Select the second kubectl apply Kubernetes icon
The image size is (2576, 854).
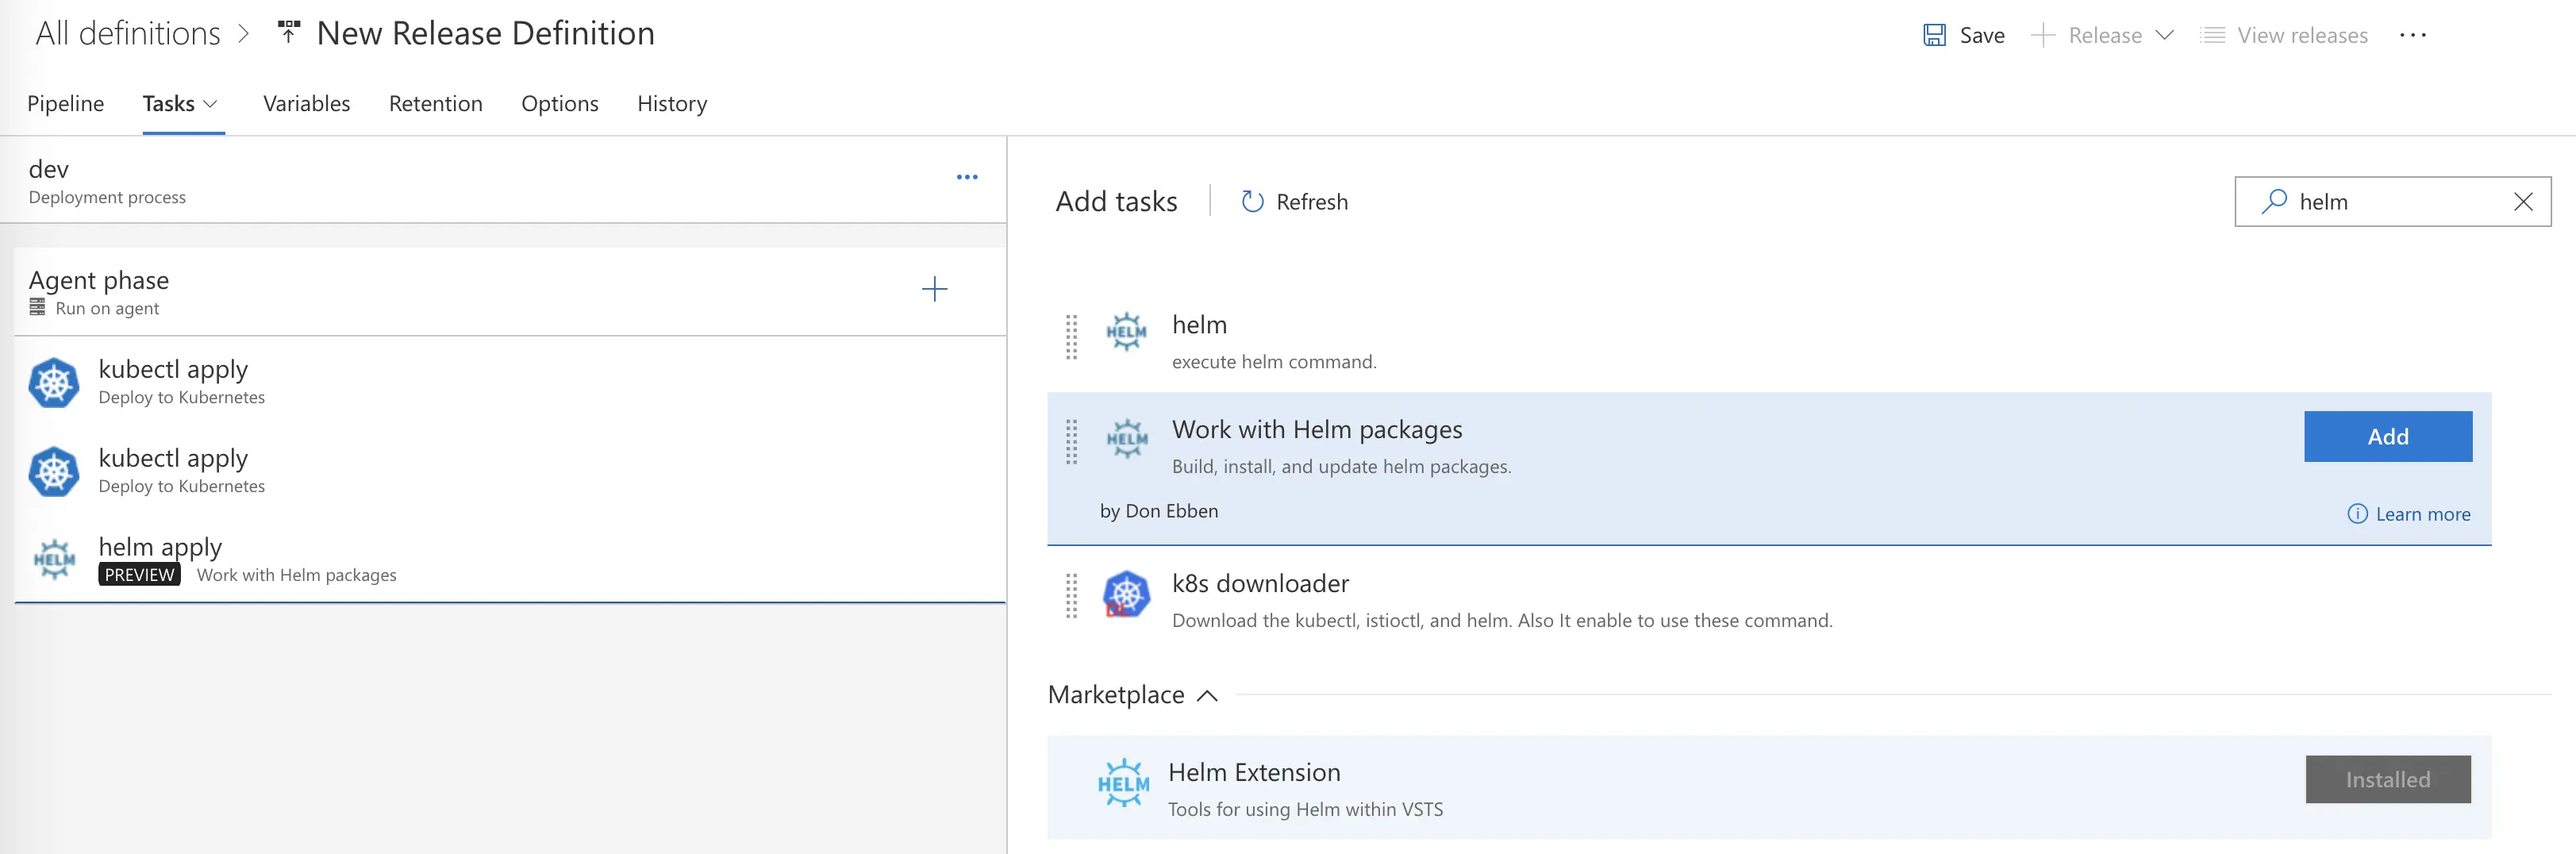[54, 472]
